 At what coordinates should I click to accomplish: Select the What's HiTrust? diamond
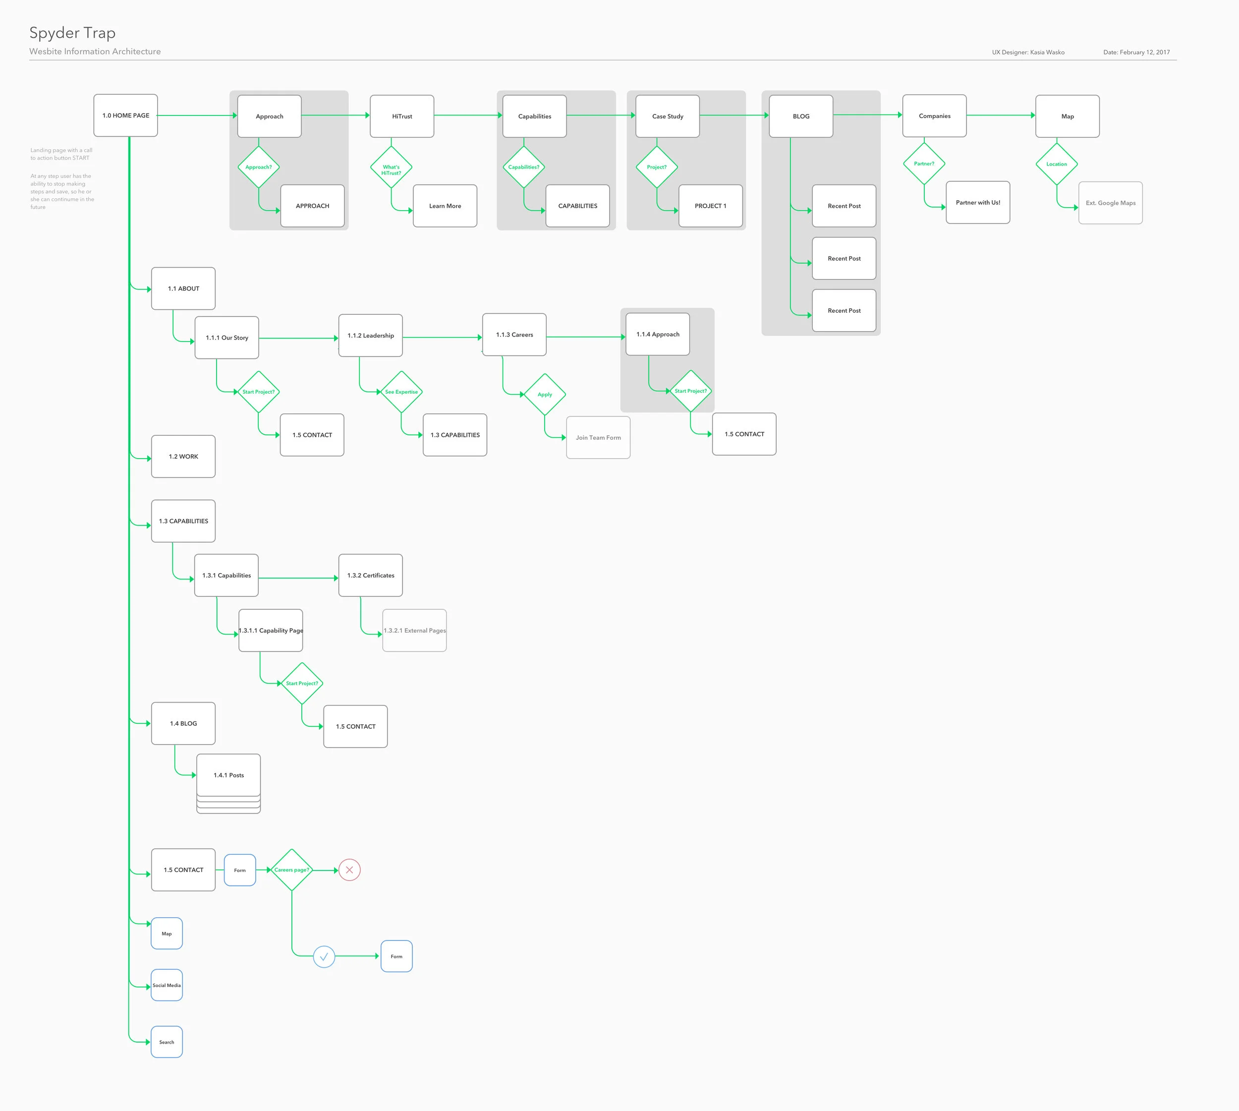pos(391,167)
